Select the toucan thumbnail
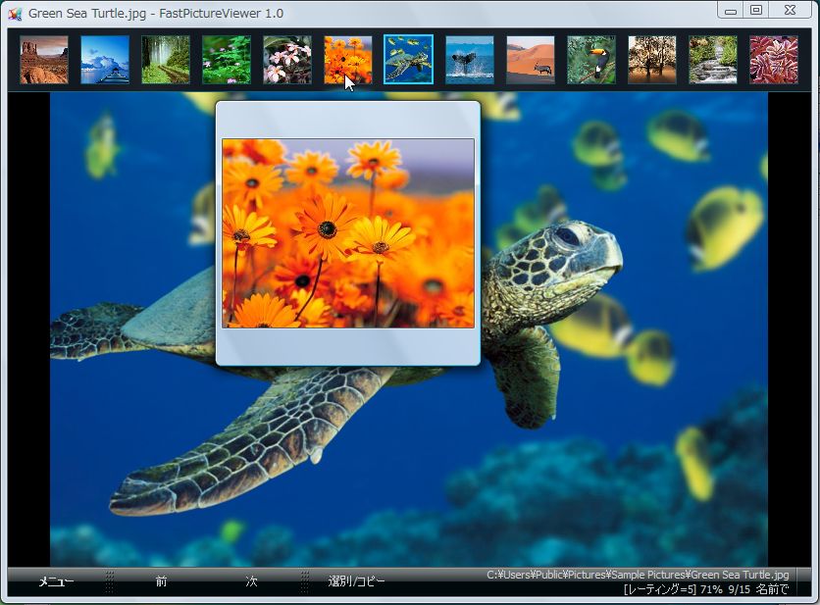The image size is (820, 605). pos(590,60)
